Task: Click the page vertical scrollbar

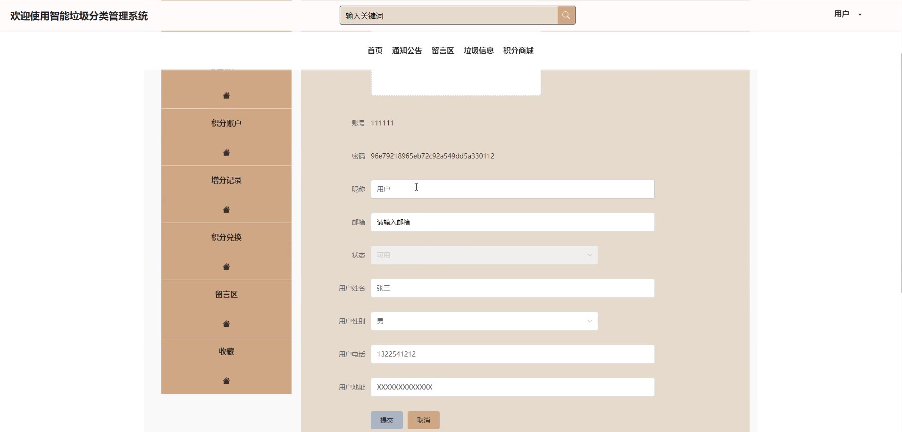Action: coord(901,172)
